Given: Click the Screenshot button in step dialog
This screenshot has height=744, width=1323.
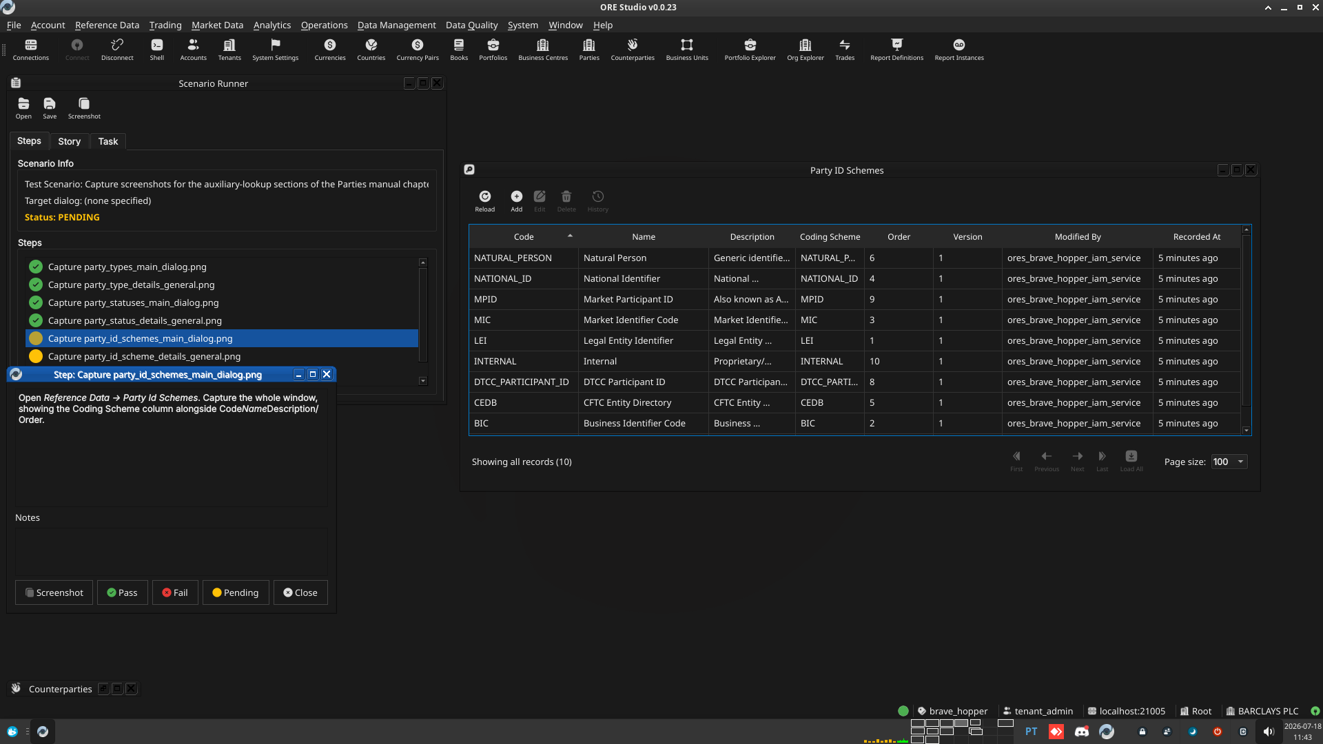Looking at the screenshot, I should point(54,592).
